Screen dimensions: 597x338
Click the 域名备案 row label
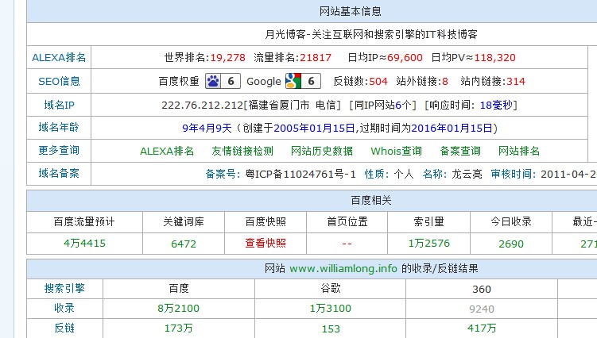point(59,174)
